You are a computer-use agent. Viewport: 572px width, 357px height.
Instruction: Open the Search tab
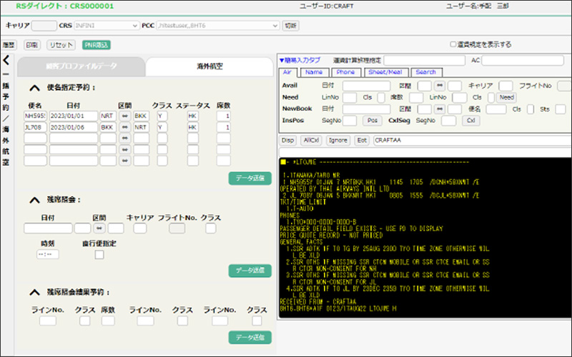pyautogui.click(x=426, y=72)
